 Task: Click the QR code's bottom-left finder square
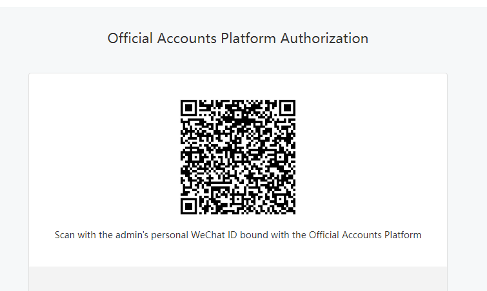[189, 206]
